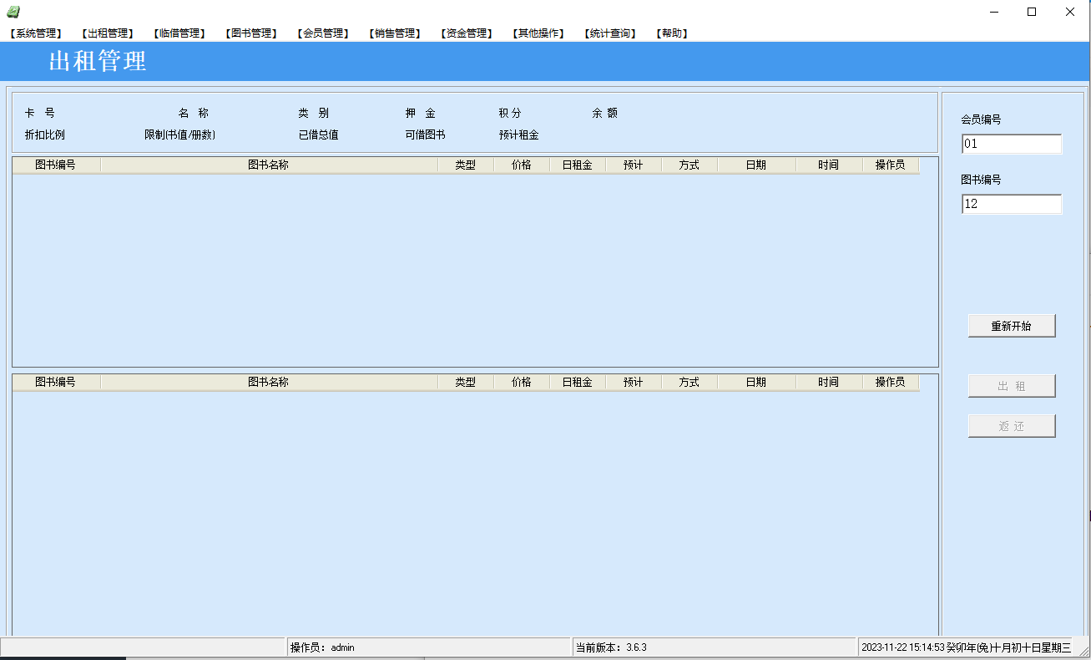This screenshot has height=660, width=1091.
Task: Click the 押金 label
Action: click(421, 114)
